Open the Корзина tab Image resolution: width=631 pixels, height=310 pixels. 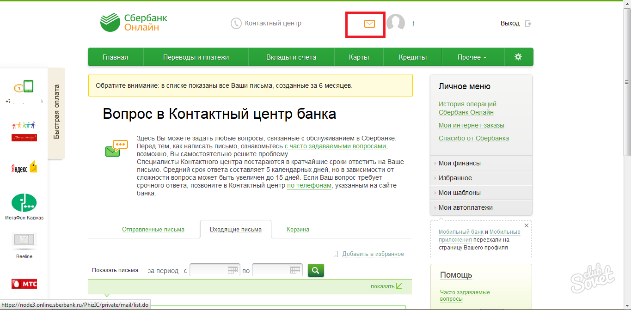coord(298,229)
